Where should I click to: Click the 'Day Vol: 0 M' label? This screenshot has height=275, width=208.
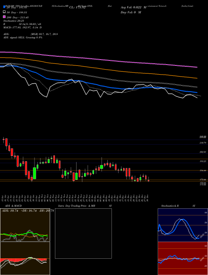[131, 12]
